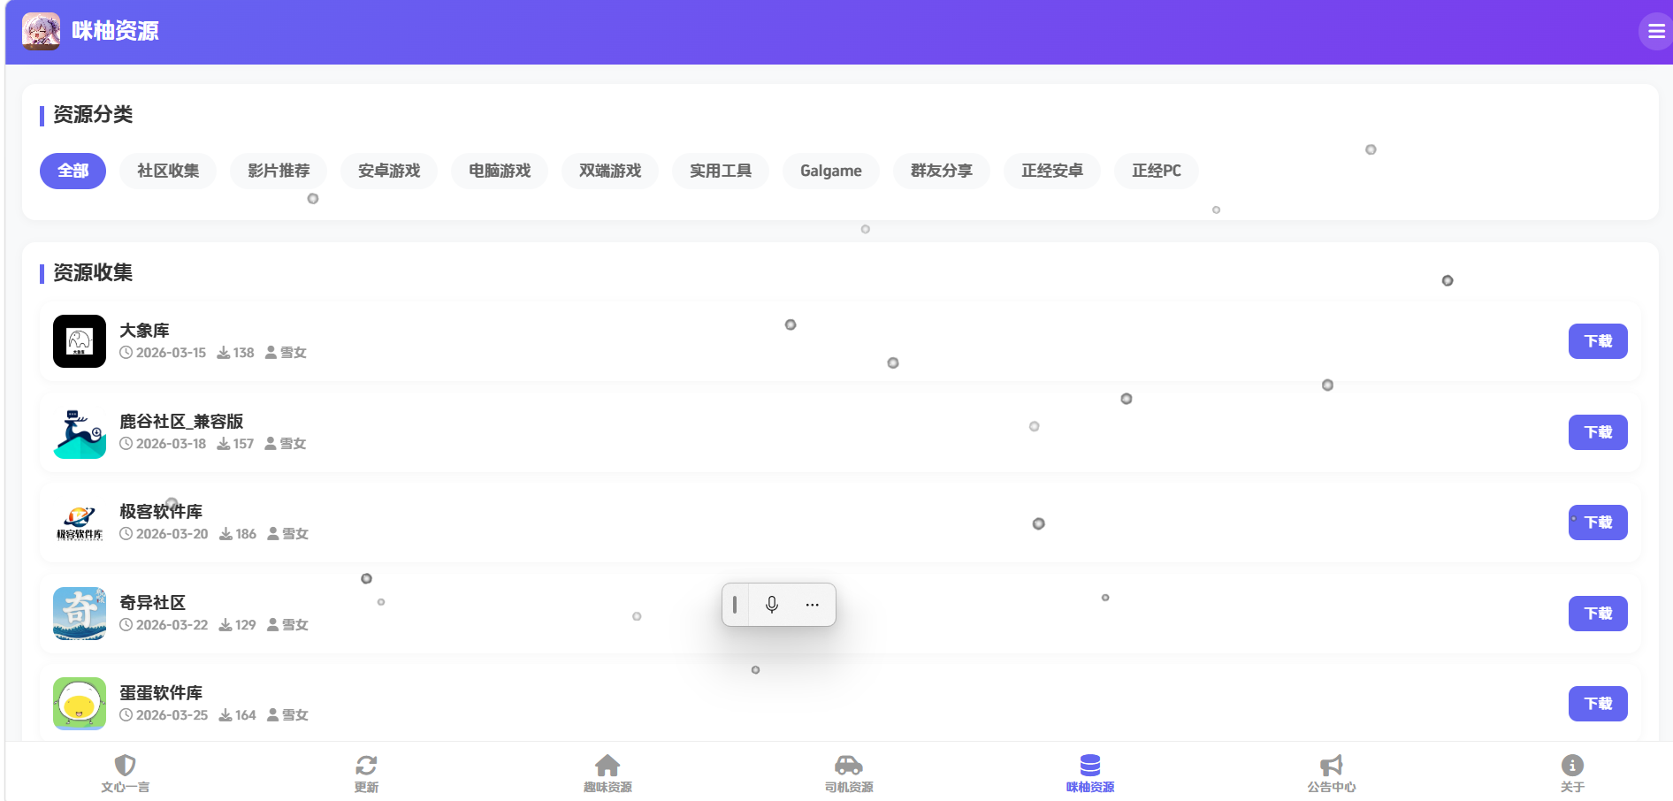Click download count 129 on 奇异社区

(x=245, y=625)
